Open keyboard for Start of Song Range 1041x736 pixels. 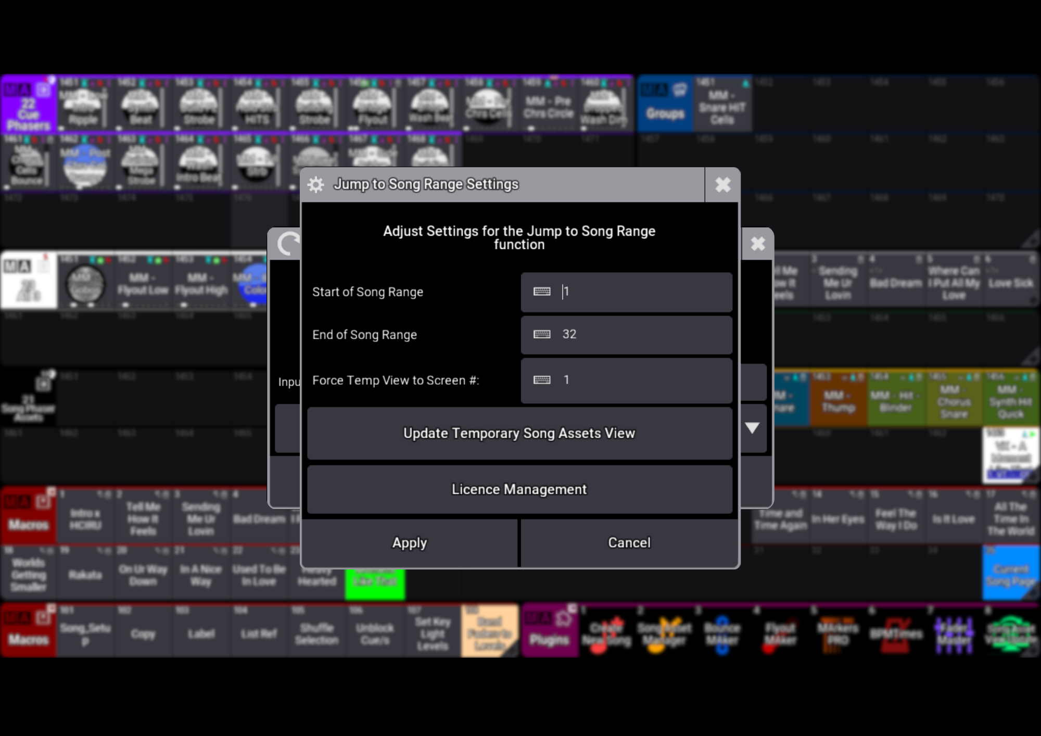point(542,291)
